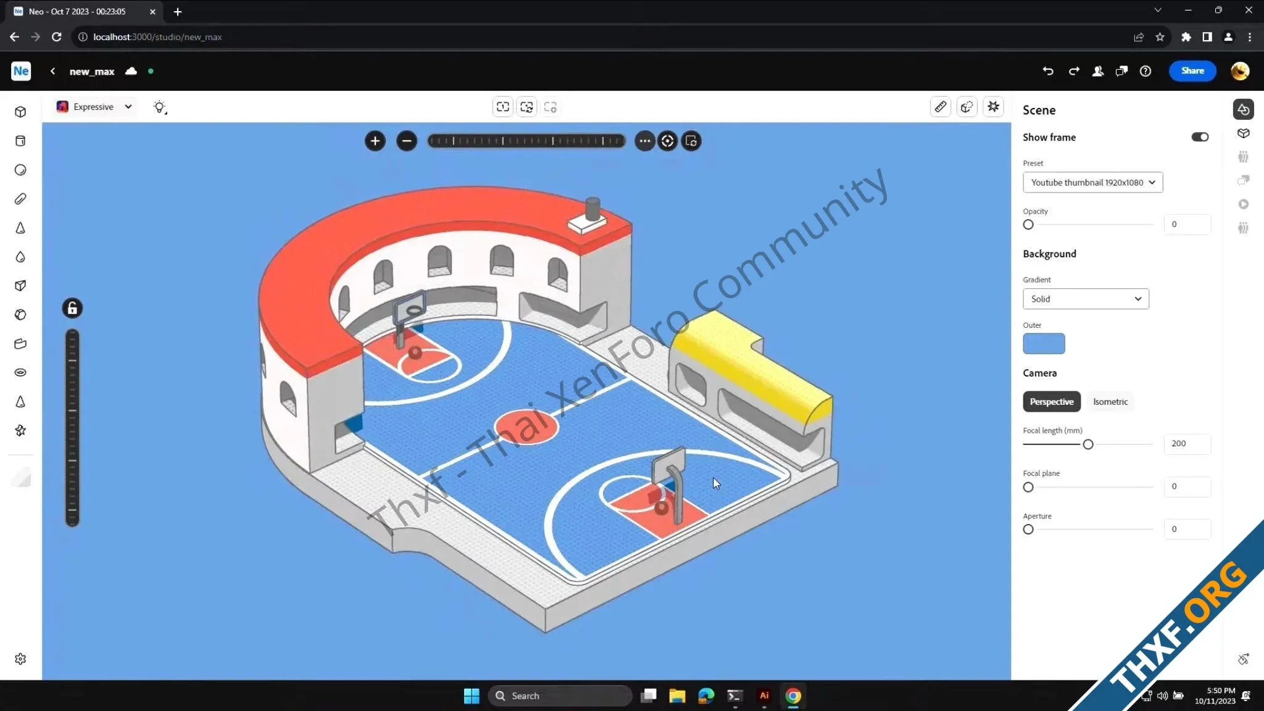Toggle the Show frame switch

1200,137
